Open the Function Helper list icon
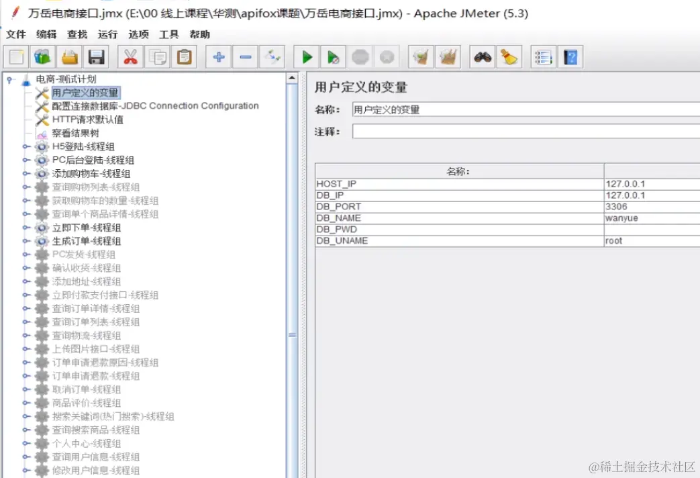Viewport: 700px width, 478px height. pyautogui.click(x=544, y=57)
